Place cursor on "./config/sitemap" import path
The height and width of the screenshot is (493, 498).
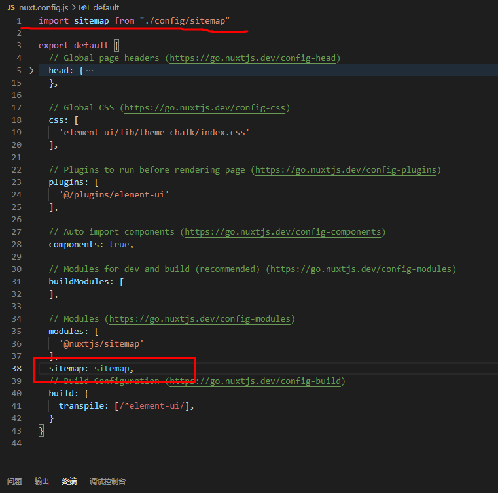click(185, 21)
